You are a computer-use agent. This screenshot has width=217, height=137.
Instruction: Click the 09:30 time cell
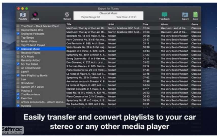tap(146, 100)
